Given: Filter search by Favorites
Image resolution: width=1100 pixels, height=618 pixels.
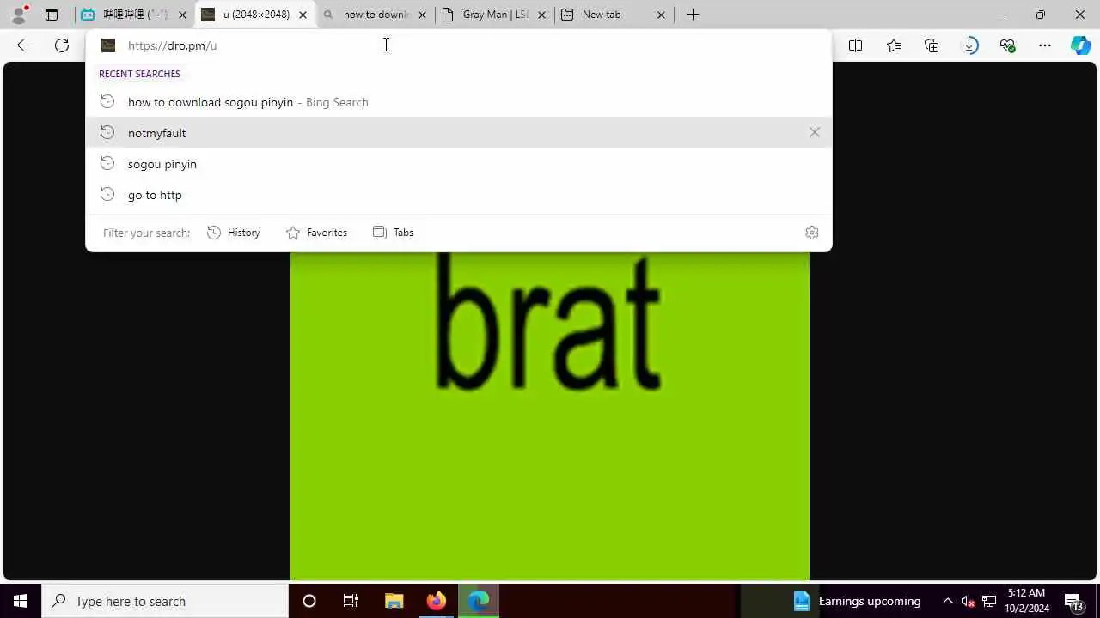Looking at the screenshot, I should coord(316,233).
